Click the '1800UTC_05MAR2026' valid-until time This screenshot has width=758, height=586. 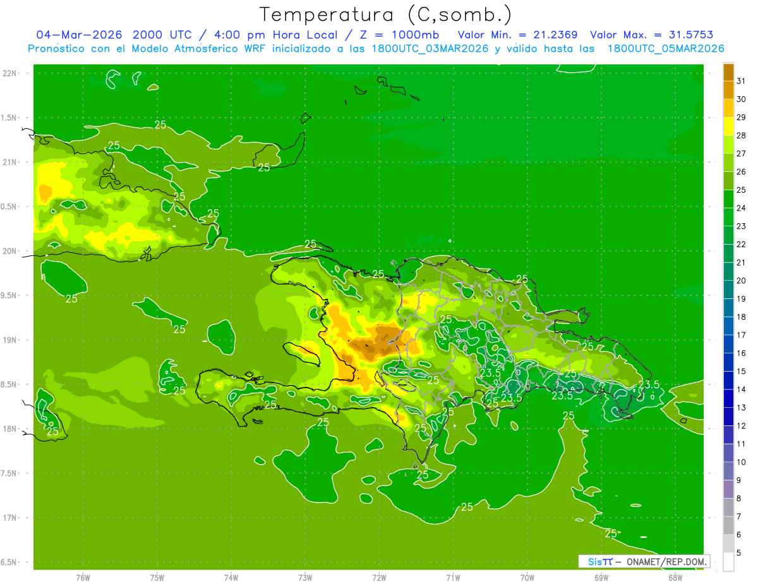(666, 48)
